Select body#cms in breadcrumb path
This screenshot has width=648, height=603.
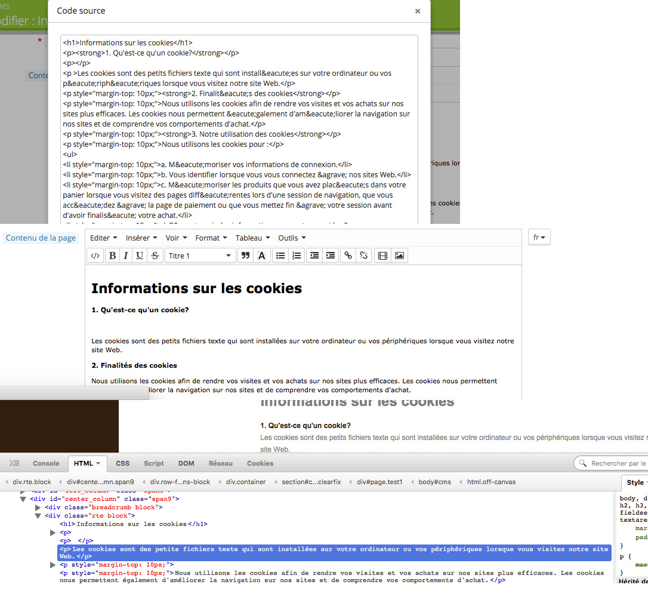click(434, 482)
